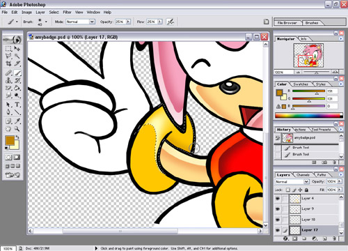
Task: Select the Eraser tool
Action: click(x=8, y=88)
